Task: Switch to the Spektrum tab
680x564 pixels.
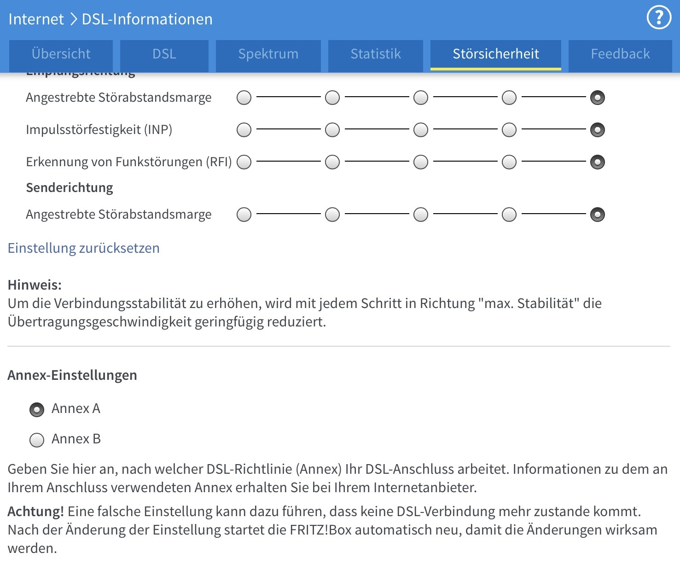Action: tap(268, 54)
